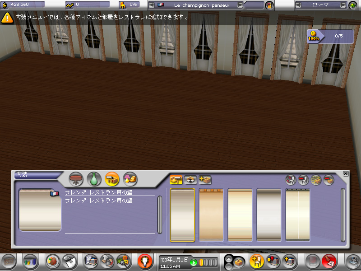Open the customer feedback magnifier icon
The width and height of the screenshot is (361, 271).
[x=124, y=262]
